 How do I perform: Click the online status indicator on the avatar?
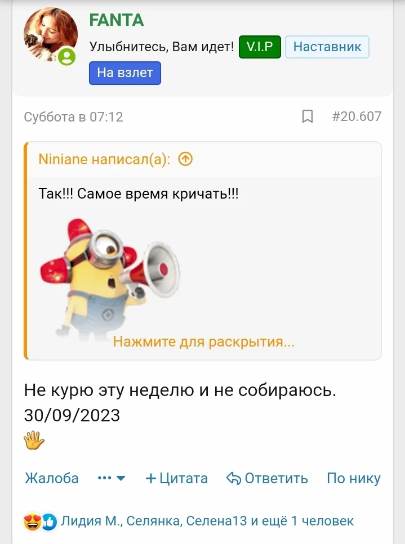pos(66,57)
